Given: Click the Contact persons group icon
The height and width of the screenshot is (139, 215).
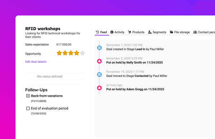Looking at the screenshot, I should (x=195, y=32).
